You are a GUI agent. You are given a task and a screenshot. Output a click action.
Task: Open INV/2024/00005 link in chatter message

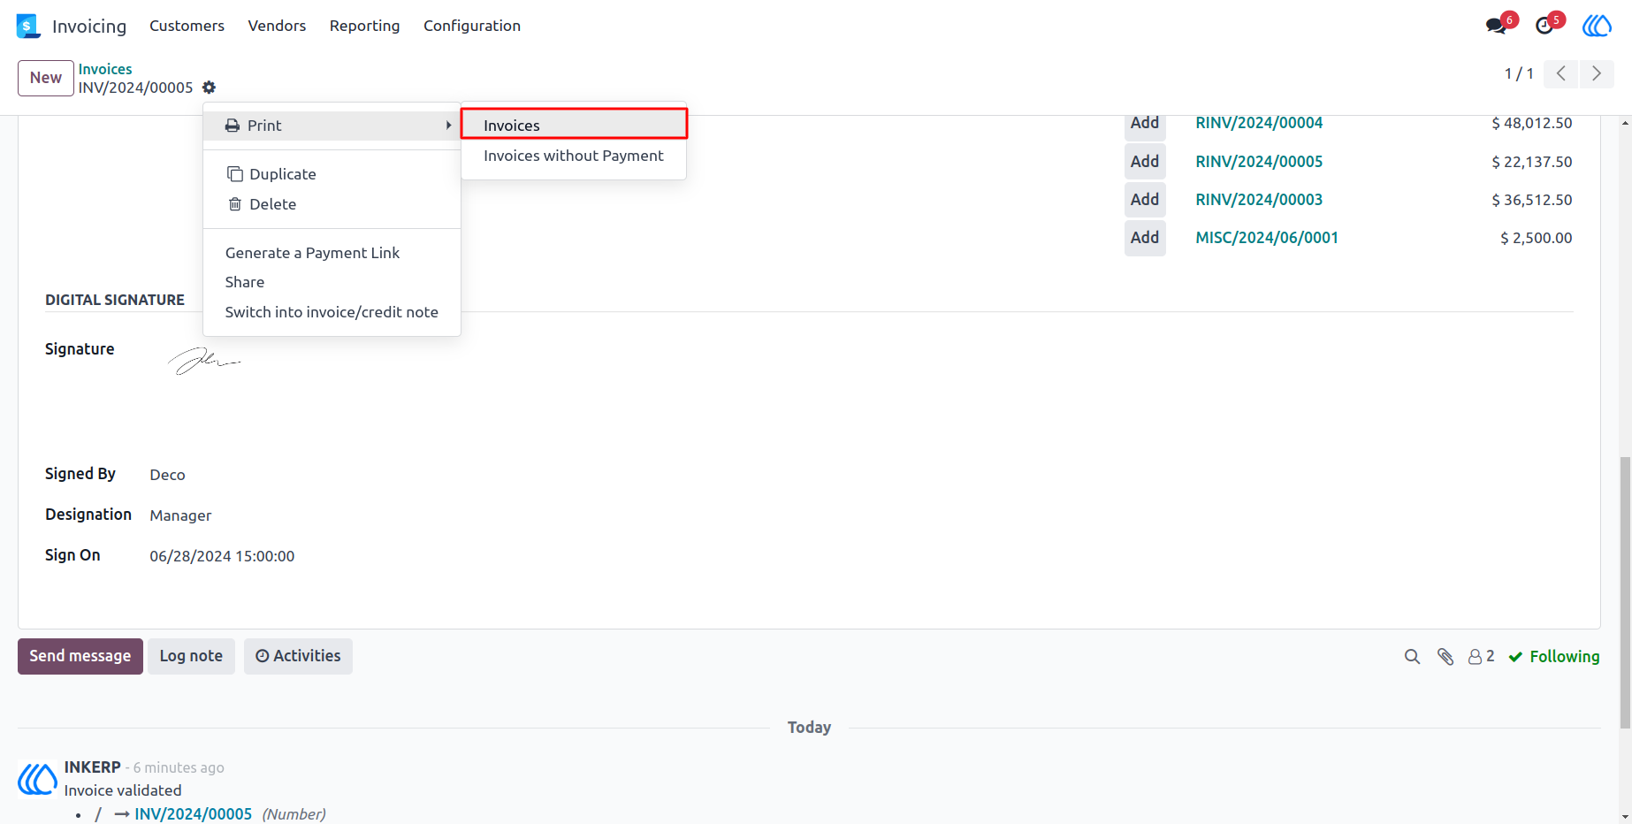point(193,813)
